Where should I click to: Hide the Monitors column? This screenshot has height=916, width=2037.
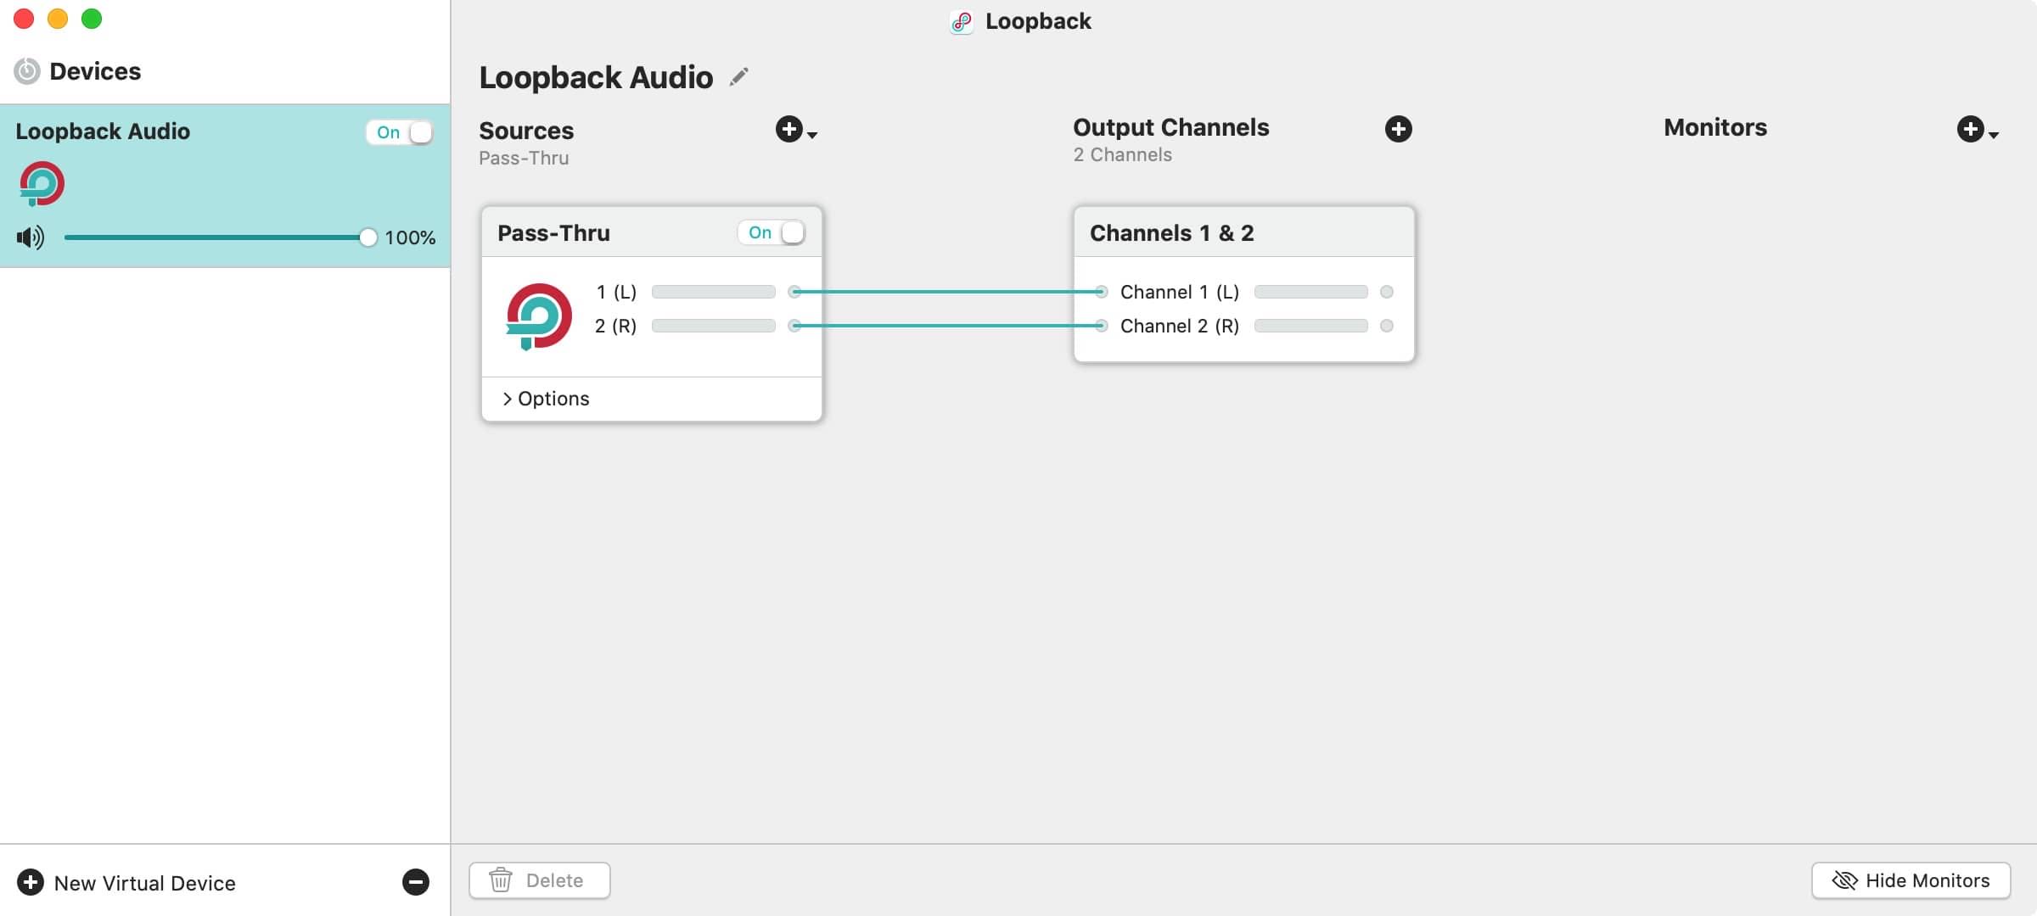(1911, 880)
